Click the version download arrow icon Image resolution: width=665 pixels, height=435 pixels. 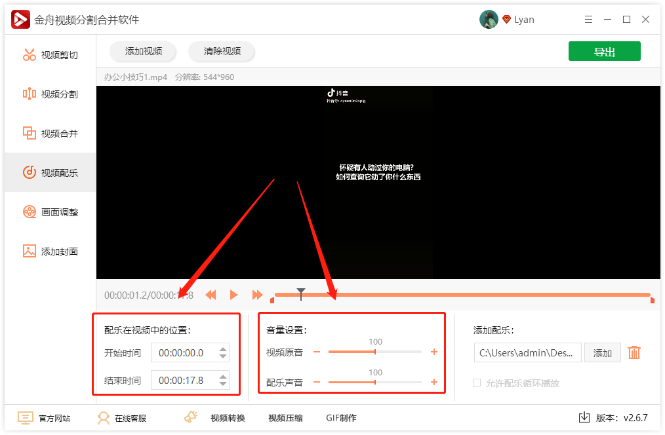tap(584, 417)
